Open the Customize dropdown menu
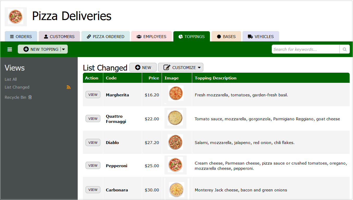 click(x=180, y=67)
